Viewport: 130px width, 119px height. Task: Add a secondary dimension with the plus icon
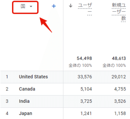(x=54, y=6)
